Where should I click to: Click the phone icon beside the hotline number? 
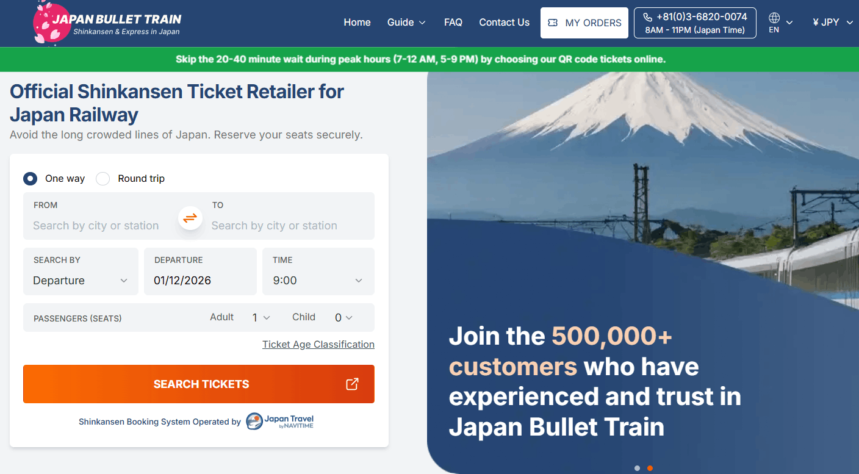click(647, 16)
